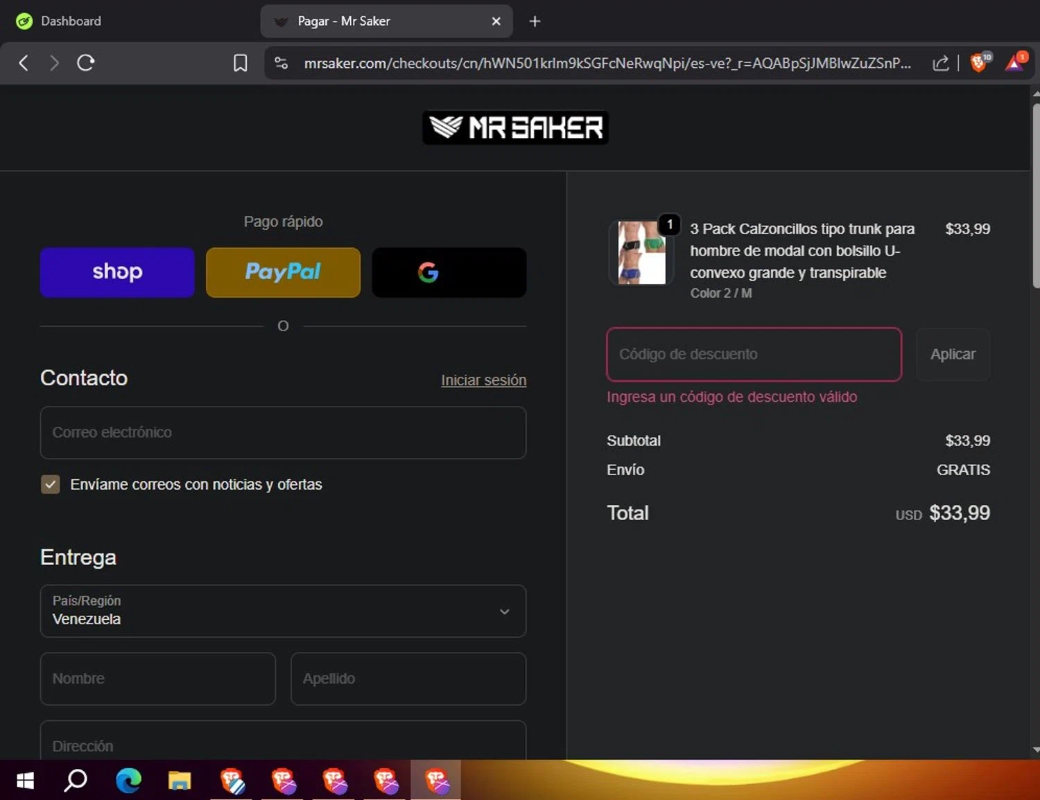The image size is (1040, 800).
Task: Click the share icon in the address bar
Action: (940, 63)
